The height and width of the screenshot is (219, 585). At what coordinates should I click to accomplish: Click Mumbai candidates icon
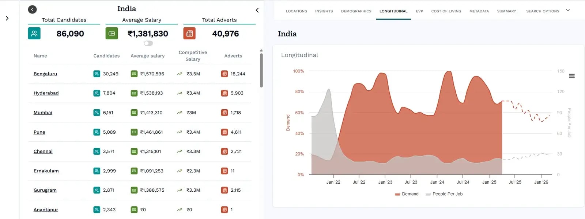(97, 113)
